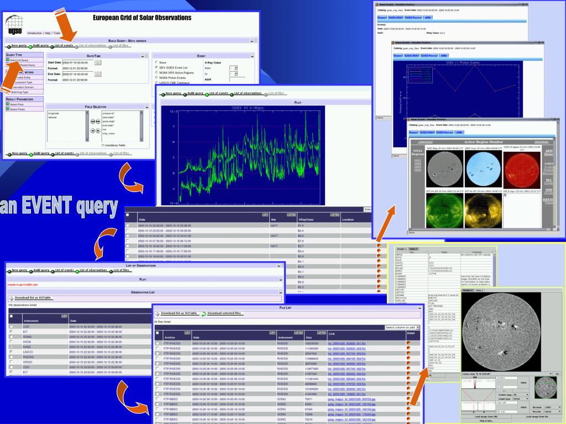Viewport: 566px width, 424px height.
Task: Click Download list as VOTable in the File List
Action: click(179, 314)
